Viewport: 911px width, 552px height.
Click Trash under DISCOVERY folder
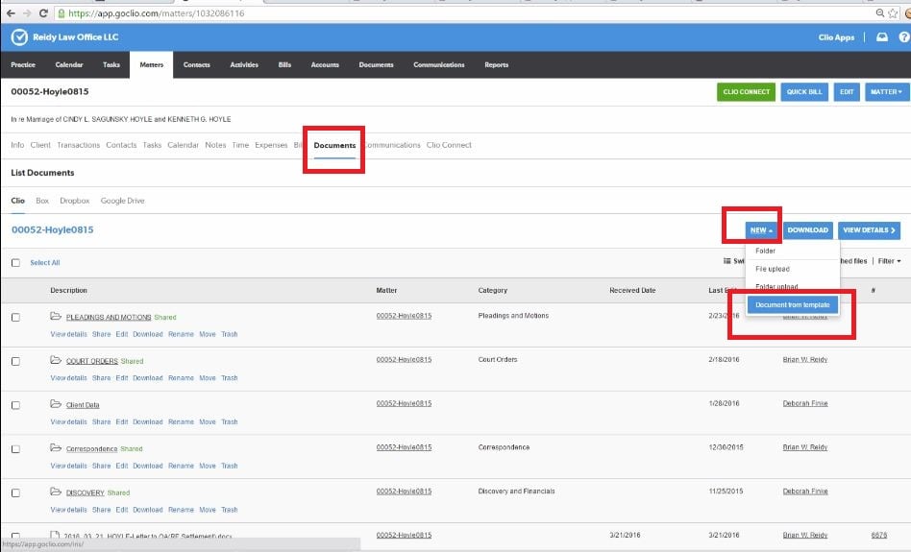pyautogui.click(x=229, y=510)
